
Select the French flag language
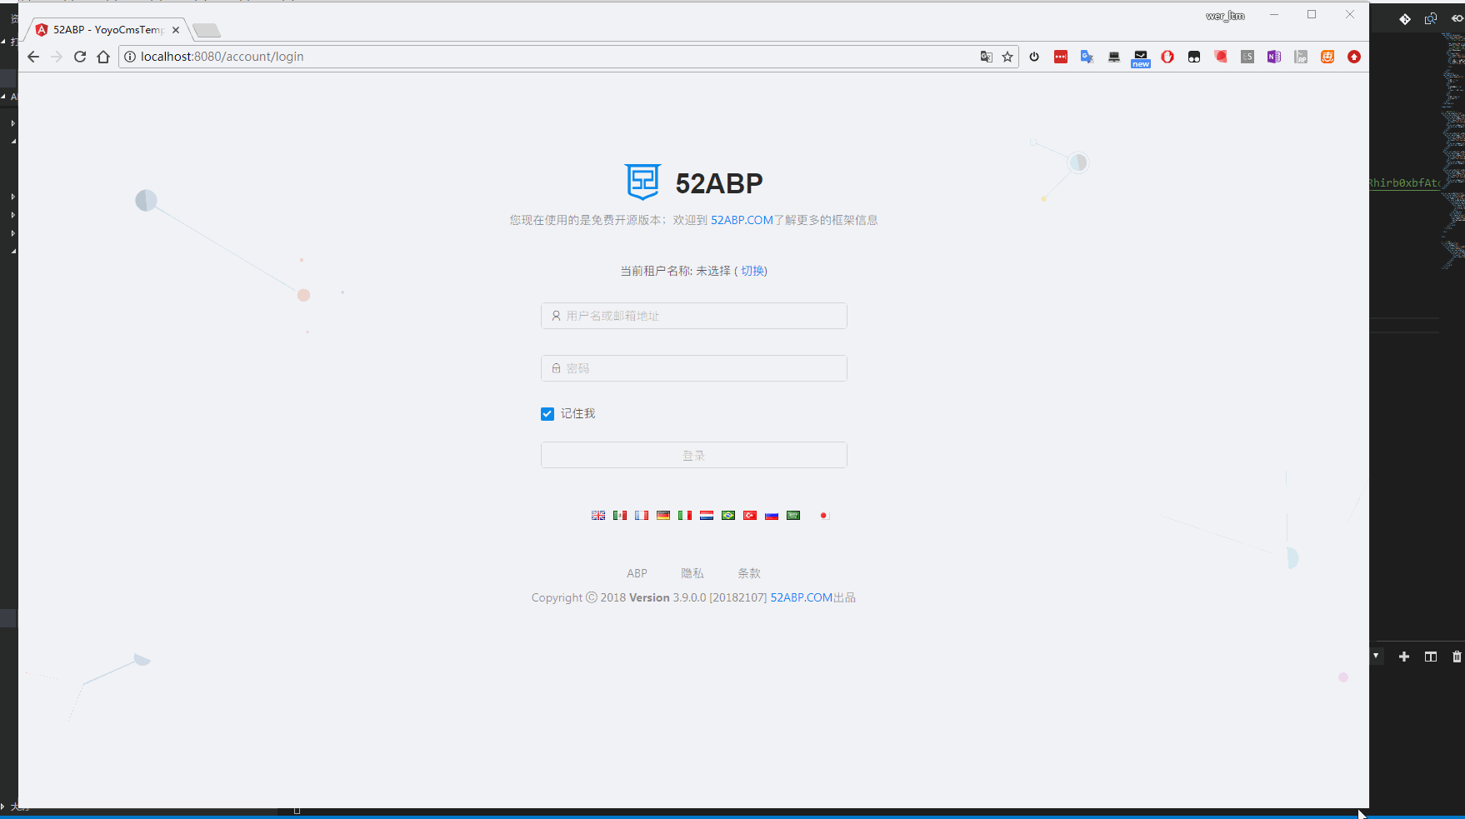[x=642, y=516]
